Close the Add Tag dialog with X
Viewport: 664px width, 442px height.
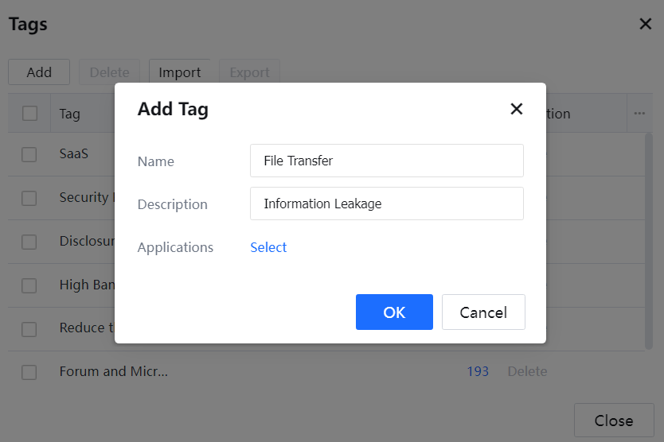point(517,109)
